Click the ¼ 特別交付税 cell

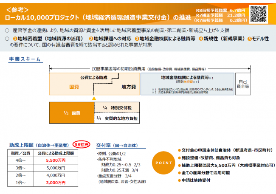(117, 107)
